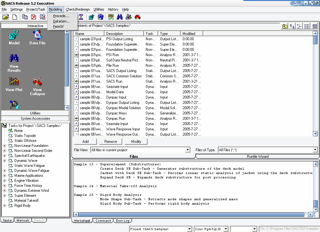Switch file list to list view
The width and height of the screenshot is (320, 232).
307,26
